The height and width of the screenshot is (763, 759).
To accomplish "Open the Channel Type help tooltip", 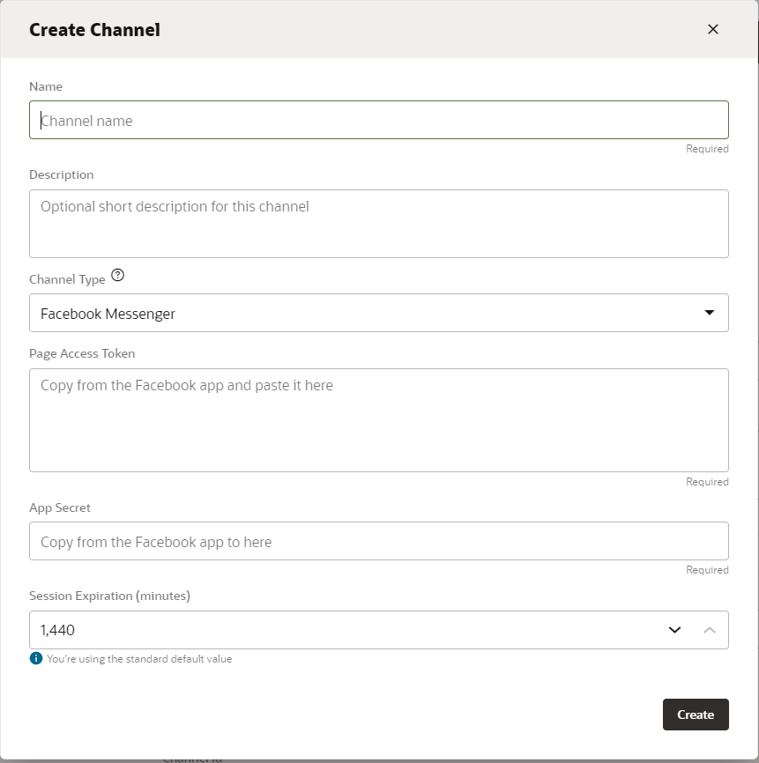I will point(118,276).
